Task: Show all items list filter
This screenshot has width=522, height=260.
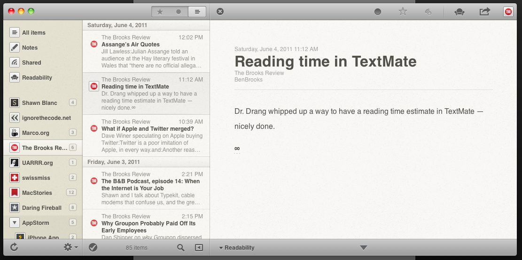Action: pyautogui.click(x=197, y=12)
